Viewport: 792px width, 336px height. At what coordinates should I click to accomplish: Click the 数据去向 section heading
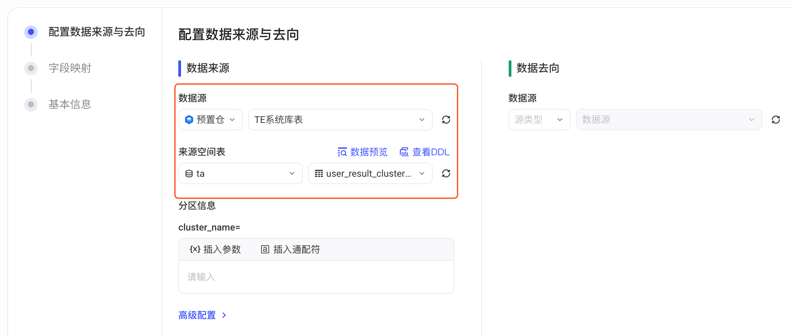pyautogui.click(x=538, y=68)
